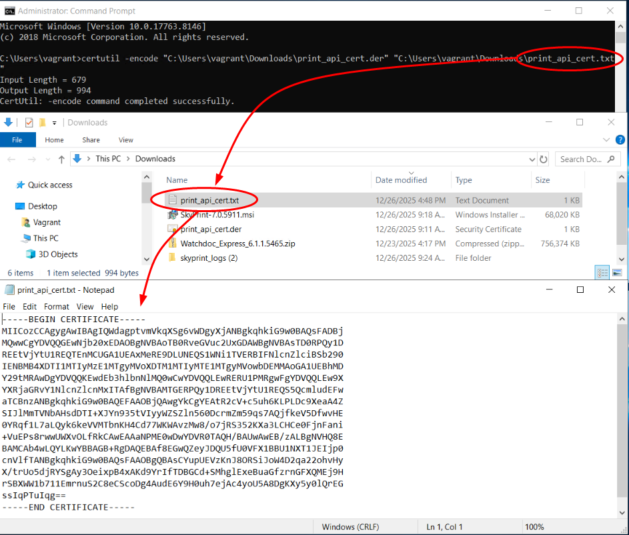Viewport: 629px width, 535px height.
Task: Open the Edit menu in Notepad
Action: pyautogui.click(x=29, y=306)
